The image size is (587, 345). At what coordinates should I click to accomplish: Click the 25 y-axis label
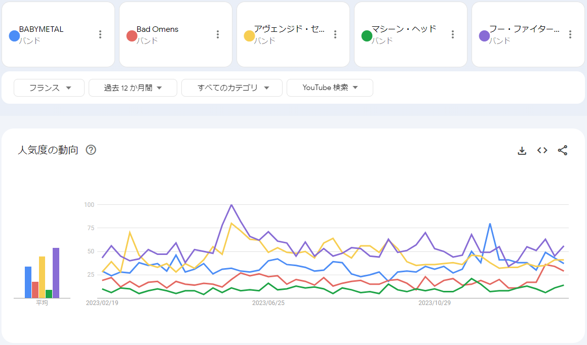coord(91,275)
